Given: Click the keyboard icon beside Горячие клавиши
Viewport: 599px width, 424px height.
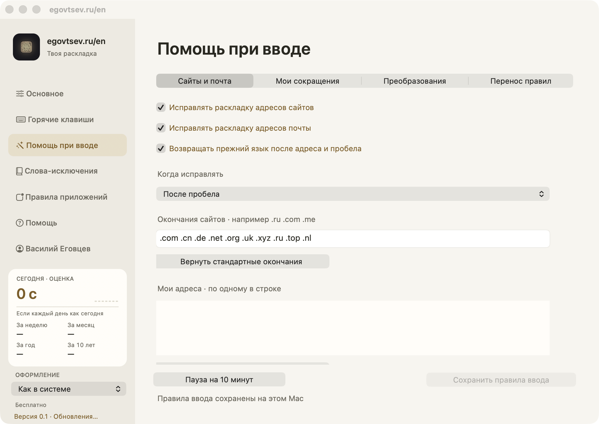Looking at the screenshot, I should point(21,120).
